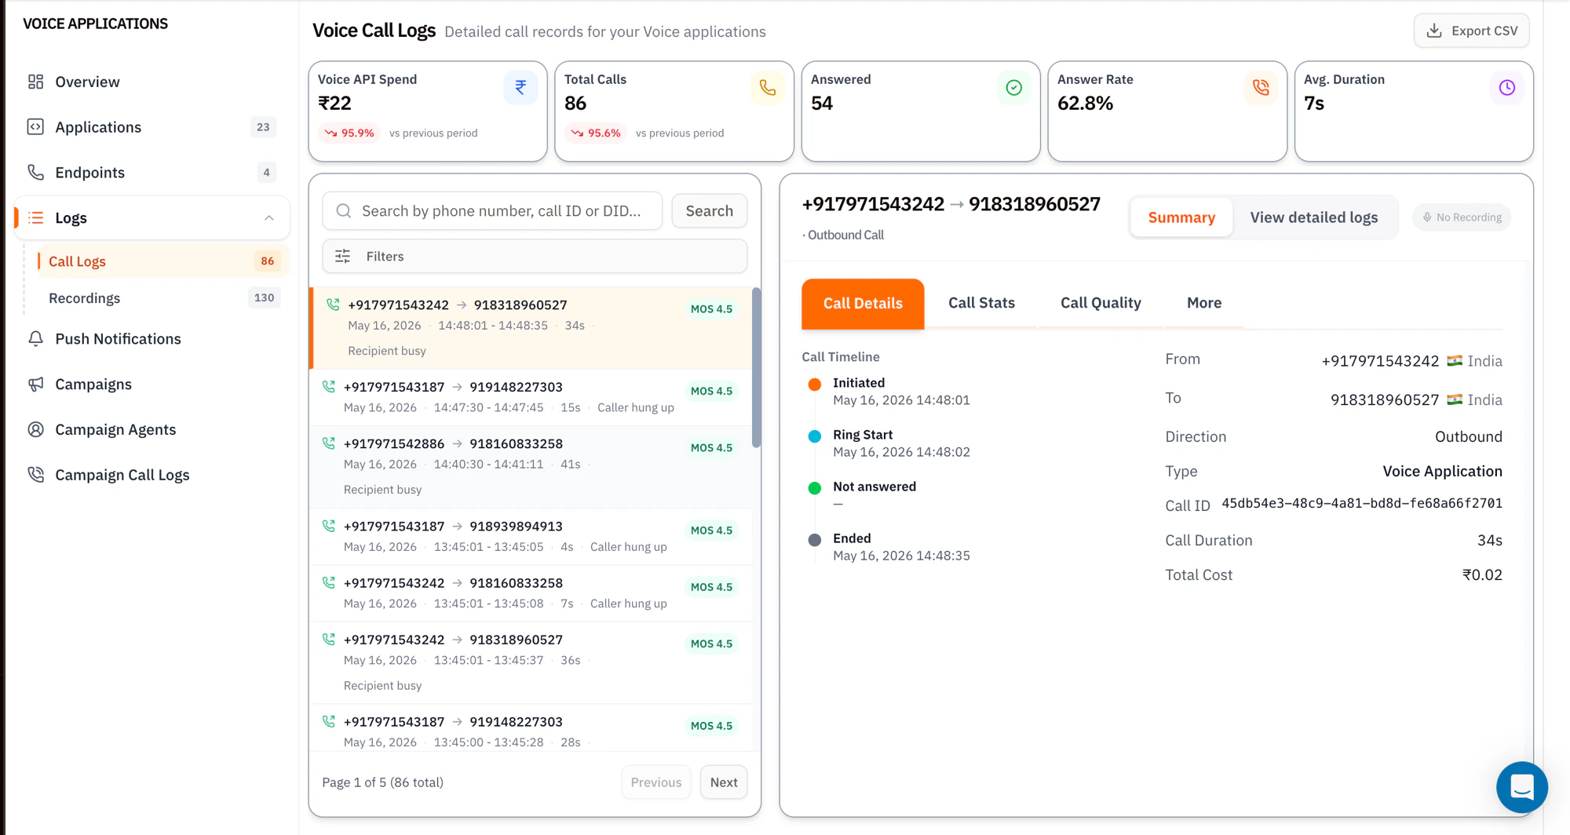Select call to 918318960527 lasting 36s
Viewport: 1570px width, 835px height.
(531, 662)
